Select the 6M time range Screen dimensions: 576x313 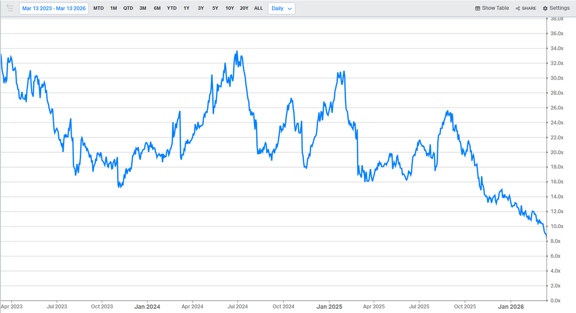coord(157,8)
